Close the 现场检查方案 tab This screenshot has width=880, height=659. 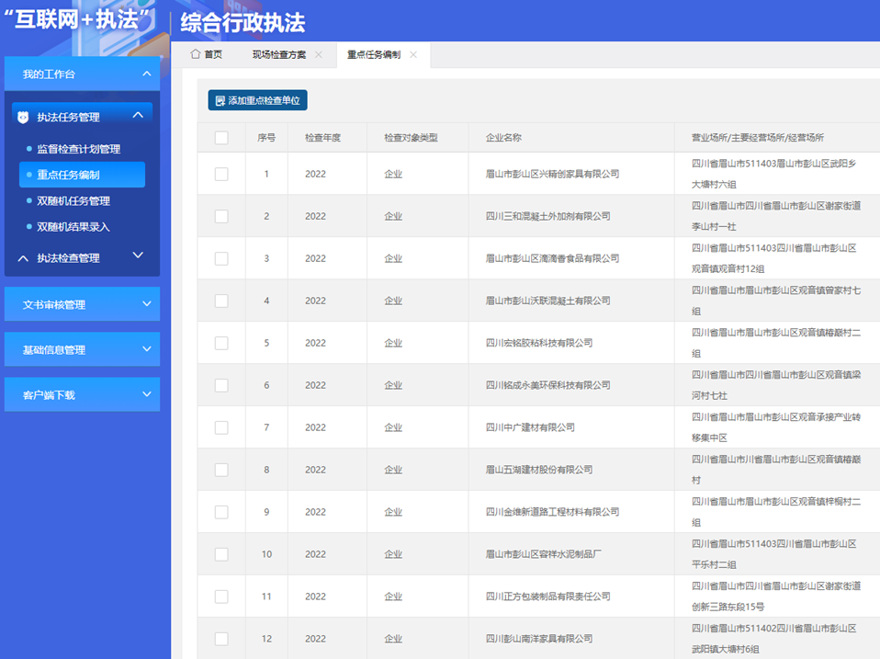point(319,54)
